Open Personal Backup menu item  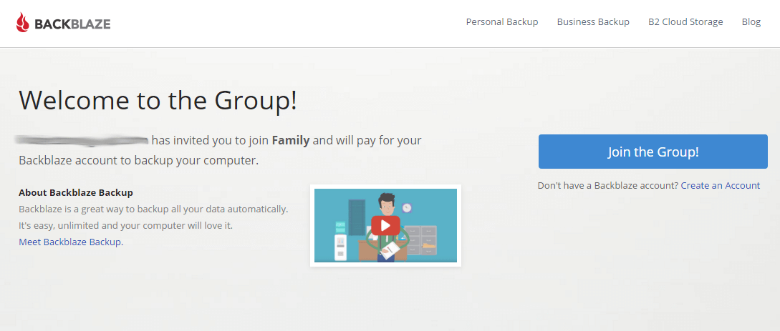pos(502,22)
